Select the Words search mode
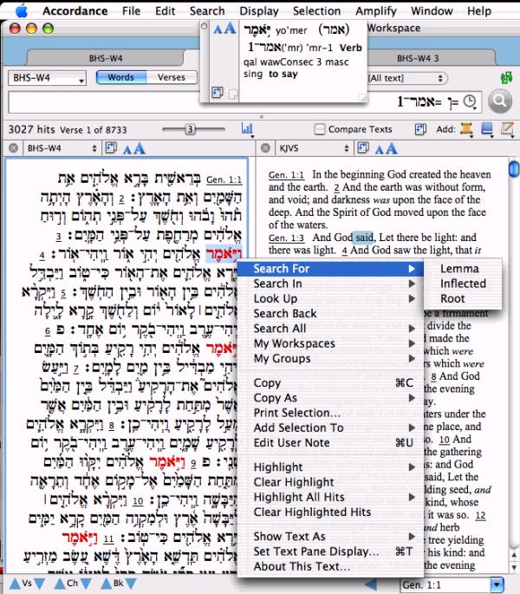Viewport: 520px width, 594px height. tap(121, 77)
